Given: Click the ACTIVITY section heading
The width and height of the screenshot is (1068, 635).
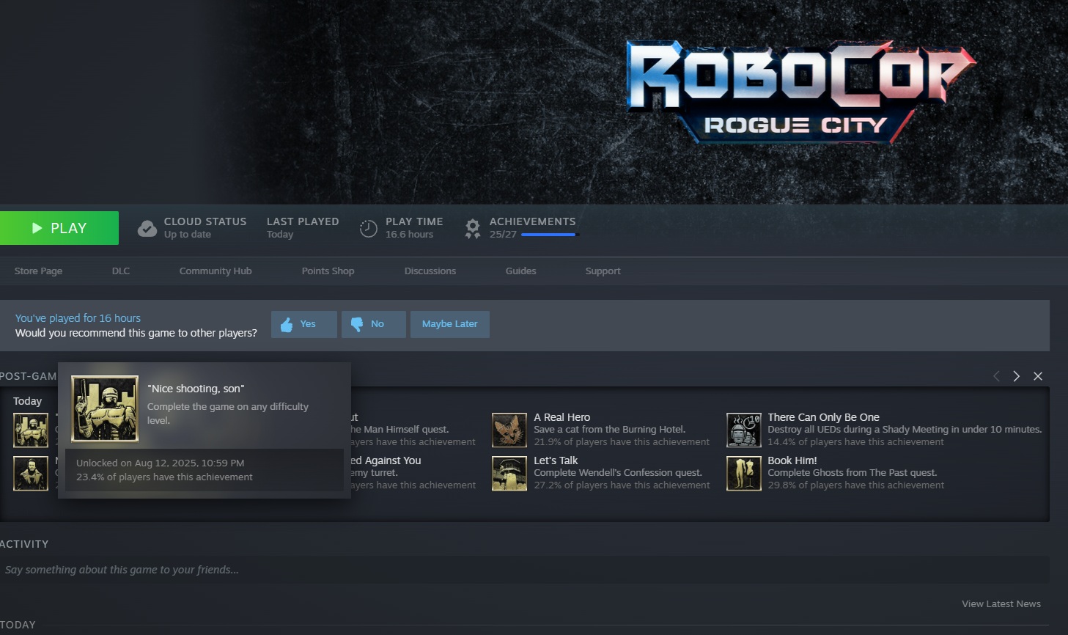Looking at the screenshot, I should pos(24,544).
